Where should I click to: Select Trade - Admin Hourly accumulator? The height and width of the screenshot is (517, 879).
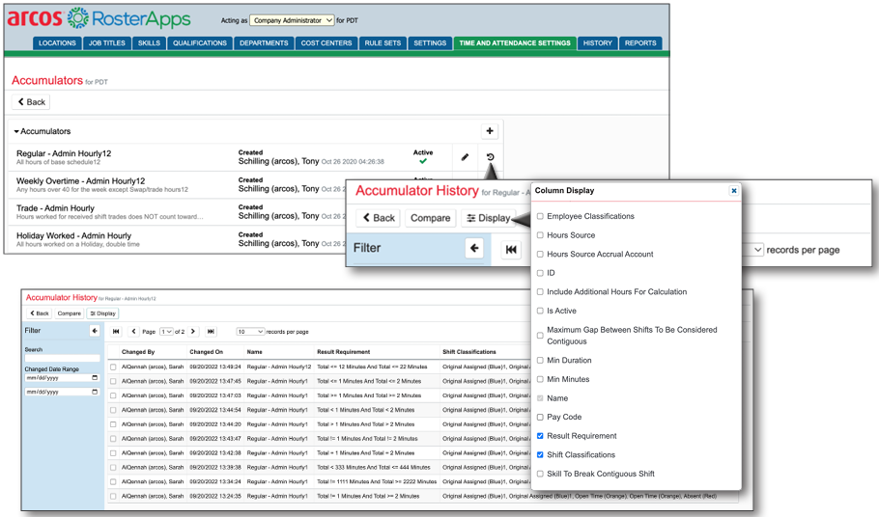tap(55, 208)
